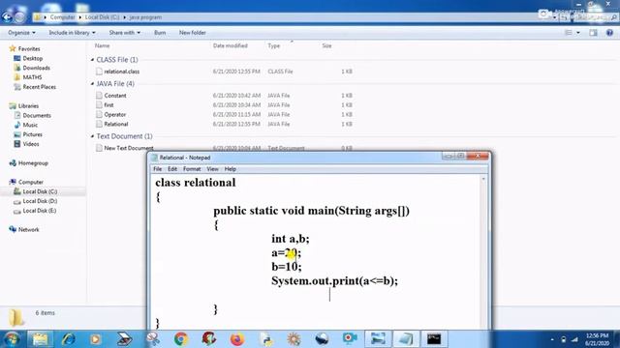Viewport: 620px width, 348px height.
Task: Click the Burn toolbar button
Action: point(160,32)
